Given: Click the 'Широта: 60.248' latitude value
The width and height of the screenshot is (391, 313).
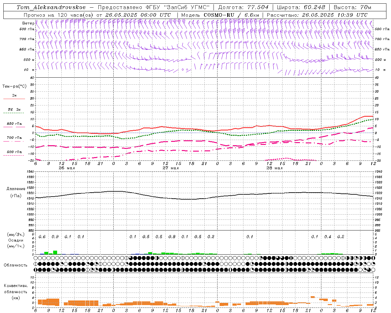Looking at the screenshot, I should (301, 7).
